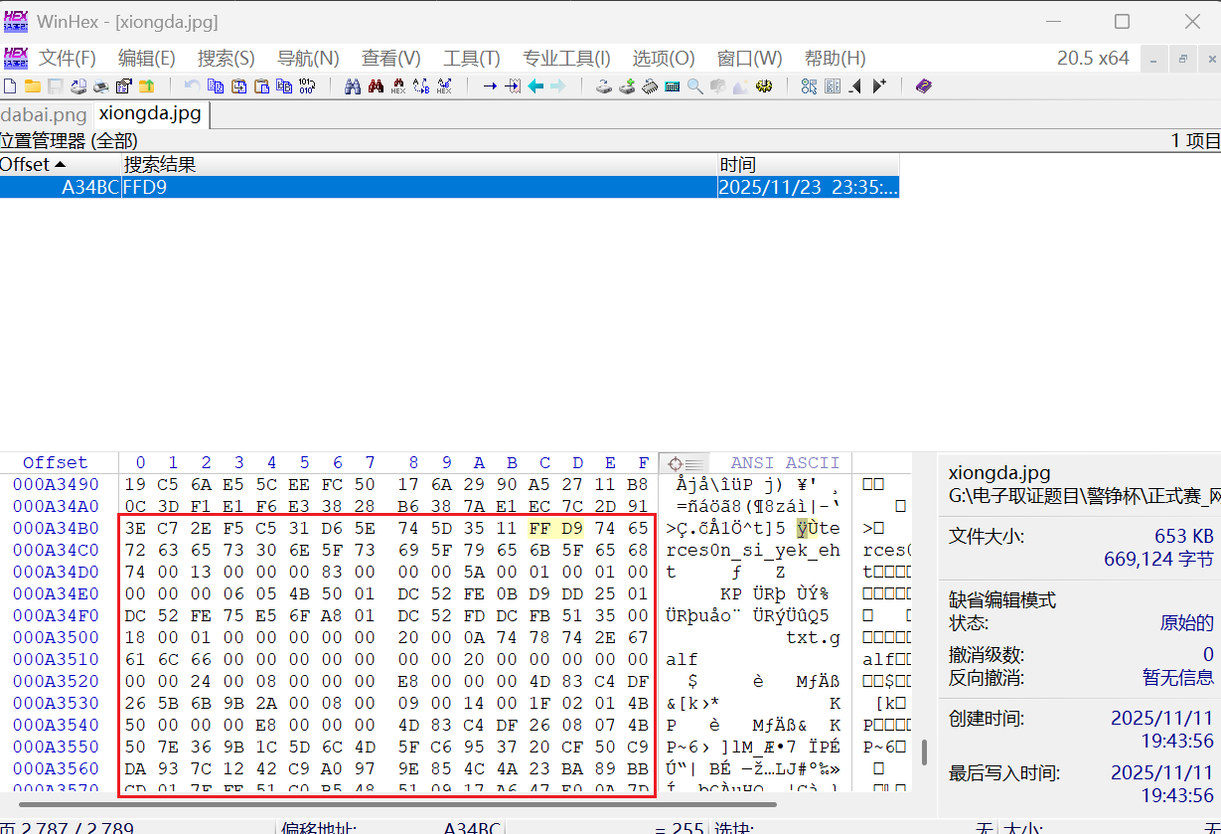Open the Open Disk toolbar icon
The image size is (1221, 834).
pos(604,86)
